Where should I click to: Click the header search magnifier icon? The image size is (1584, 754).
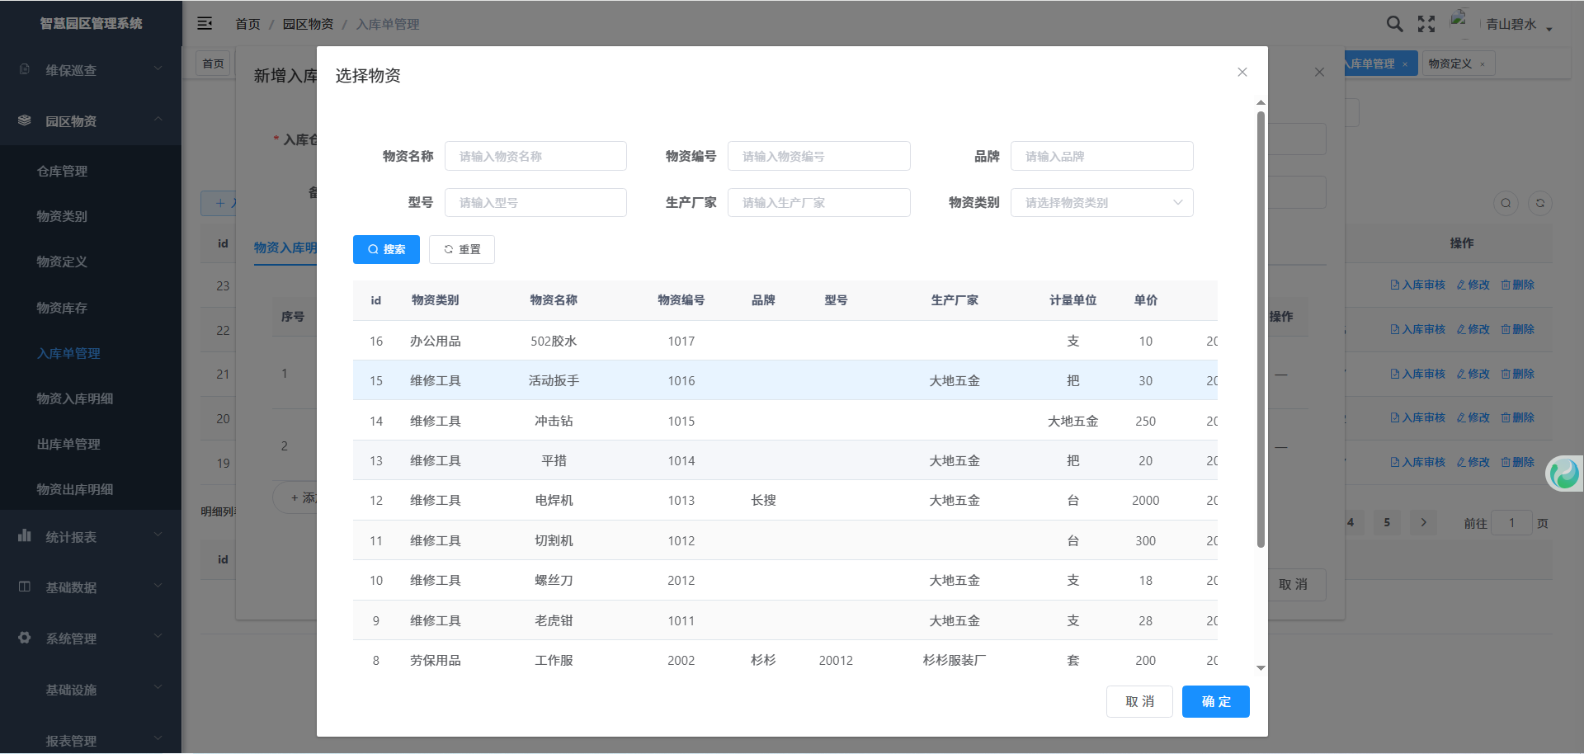pyautogui.click(x=1394, y=24)
